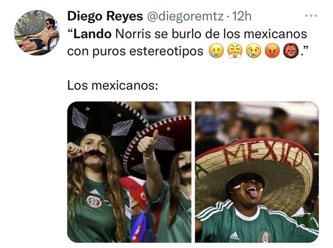Click the adidas logo on man's jersey

click(x=234, y=236)
